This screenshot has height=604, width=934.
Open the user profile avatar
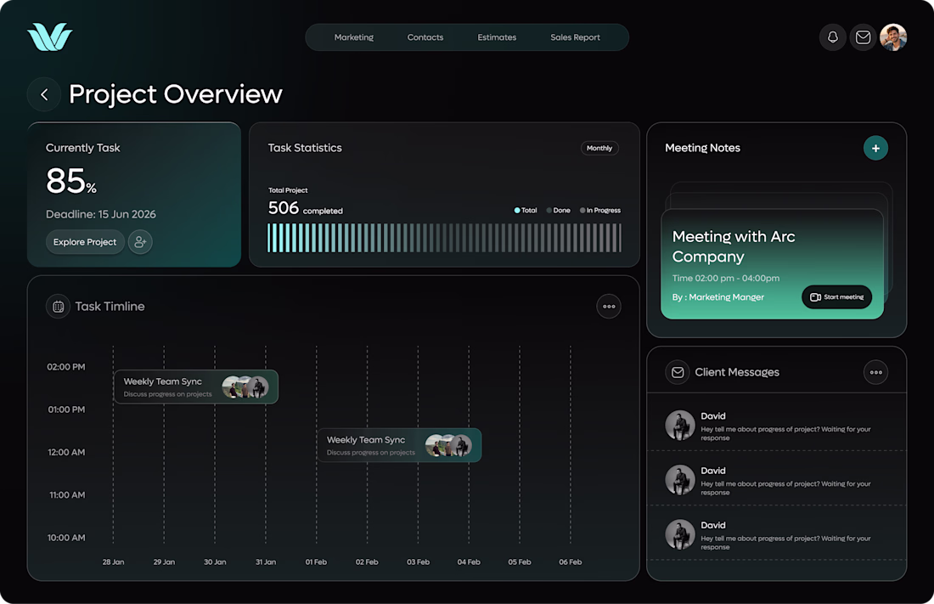[893, 37]
